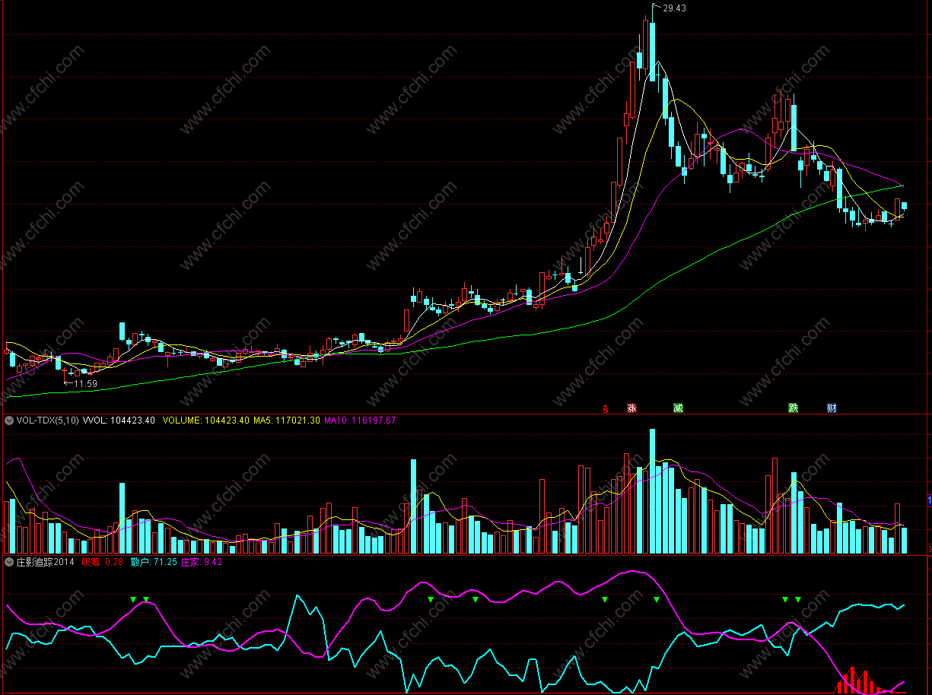
Task: Select the MA5: 117021.30 value
Action: (287, 420)
